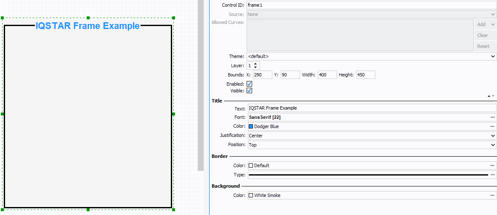The image size is (497, 215).
Task: Toggle the Enabled checkbox
Action: [250, 84]
